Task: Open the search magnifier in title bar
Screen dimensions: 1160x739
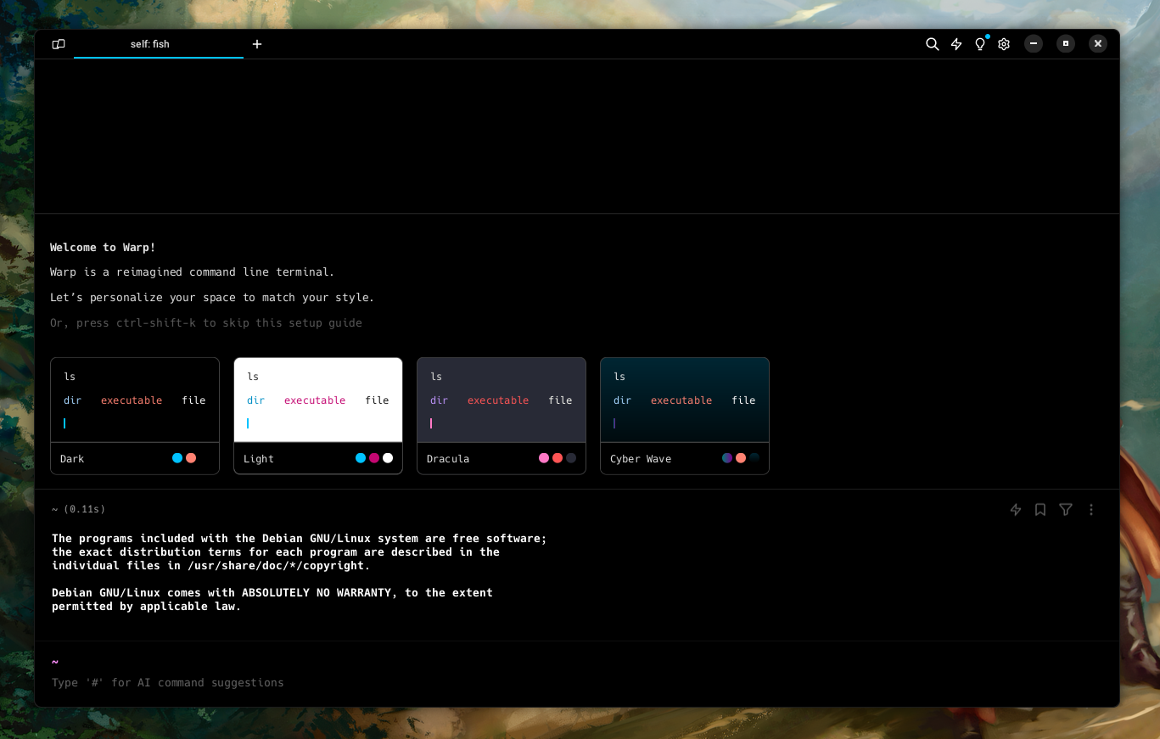Action: pyautogui.click(x=932, y=44)
